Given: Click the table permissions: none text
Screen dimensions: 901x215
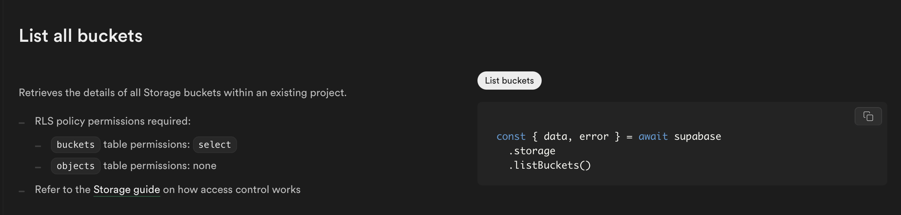Looking at the screenshot, I should click(160, 166).
